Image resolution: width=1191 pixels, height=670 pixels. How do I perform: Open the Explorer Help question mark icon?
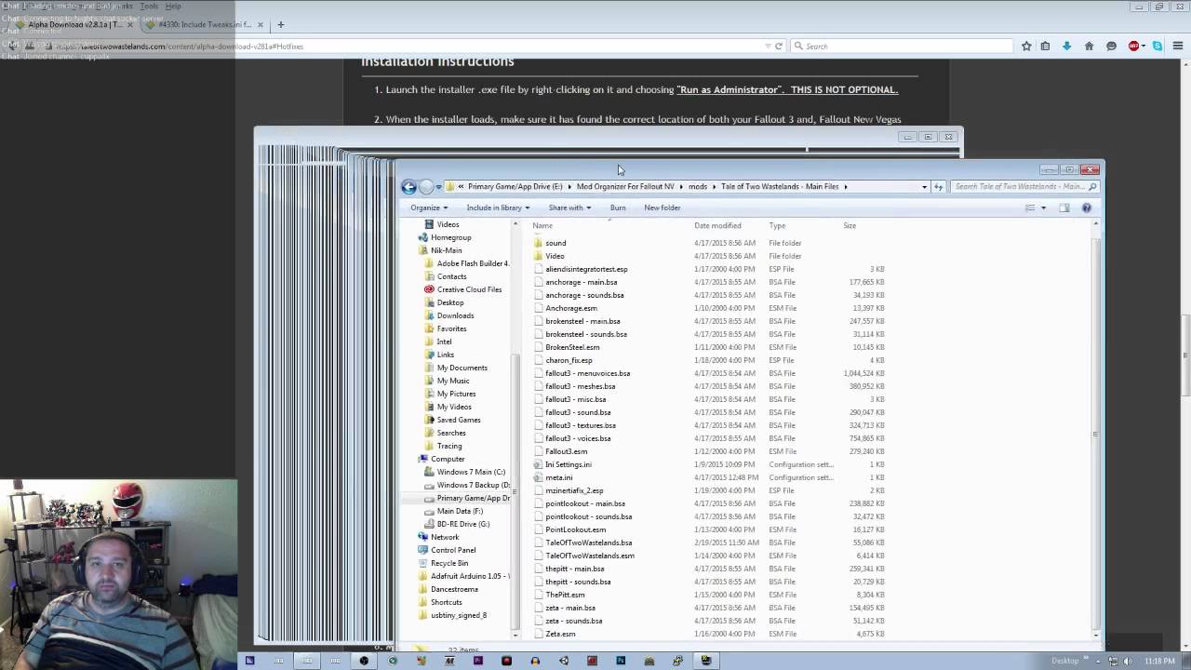[x=1086, y=208]
